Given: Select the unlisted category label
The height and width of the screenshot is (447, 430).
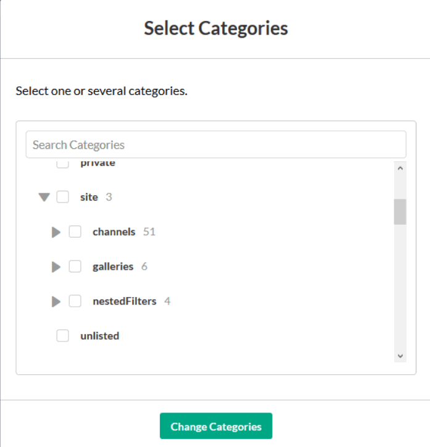Looking at the screenshot, I should point(99,336).
